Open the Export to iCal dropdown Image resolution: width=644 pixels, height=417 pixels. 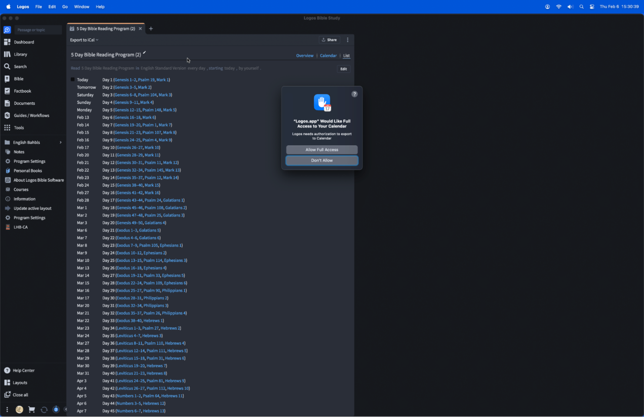pyautogui.click(x=84, y=40)
